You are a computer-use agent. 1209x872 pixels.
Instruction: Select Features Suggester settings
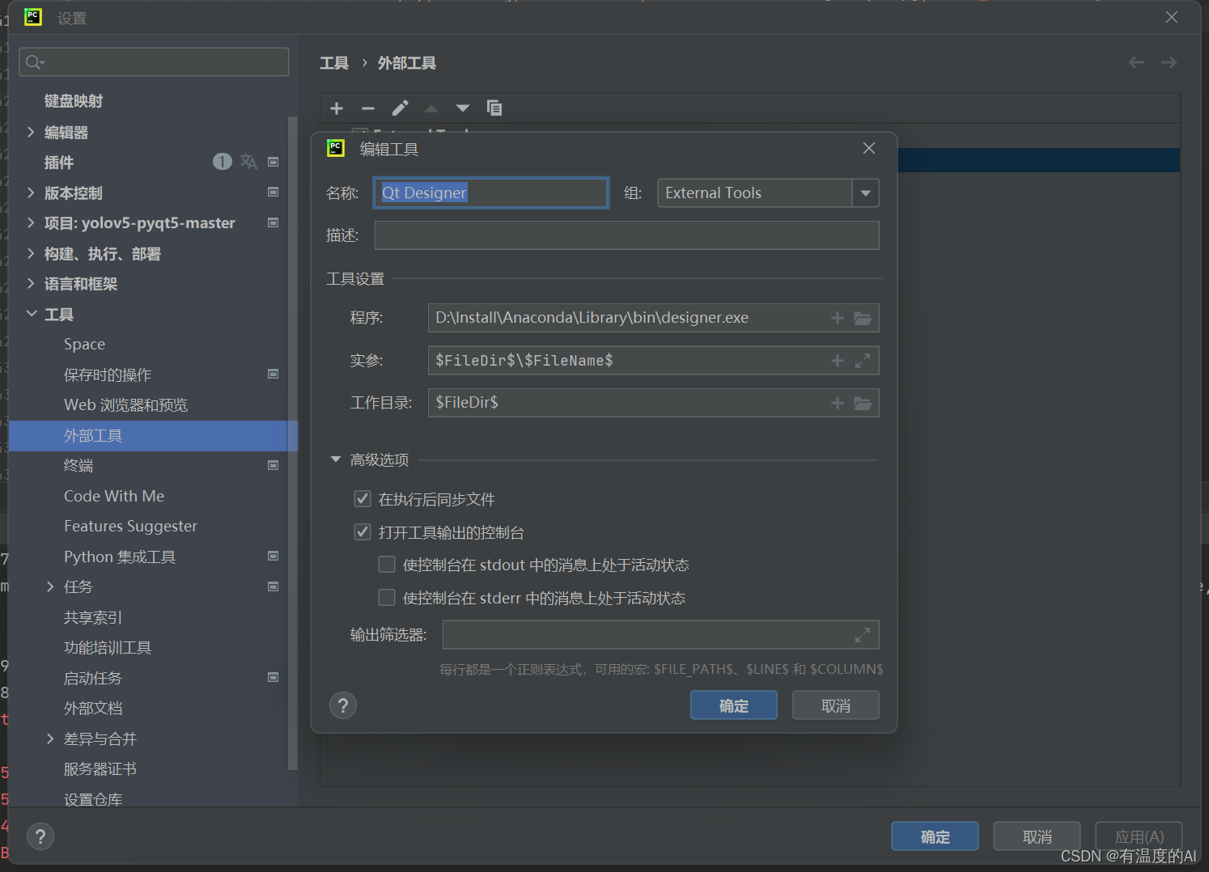point(131,527)
